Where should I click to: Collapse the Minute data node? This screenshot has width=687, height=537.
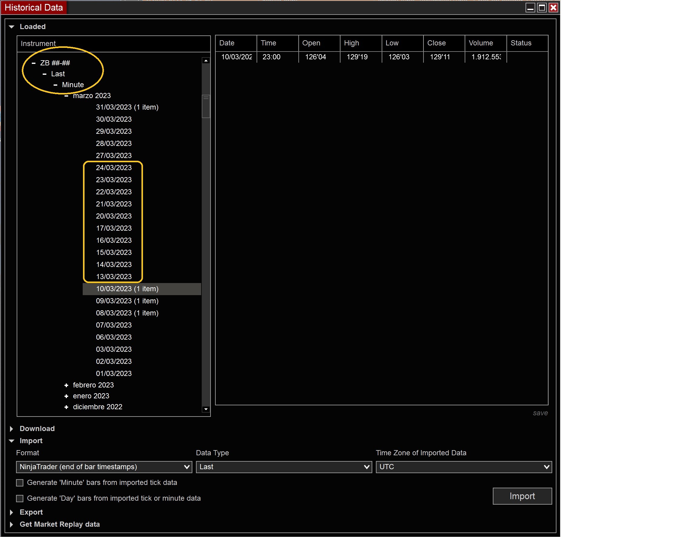(x=56, y=84)
